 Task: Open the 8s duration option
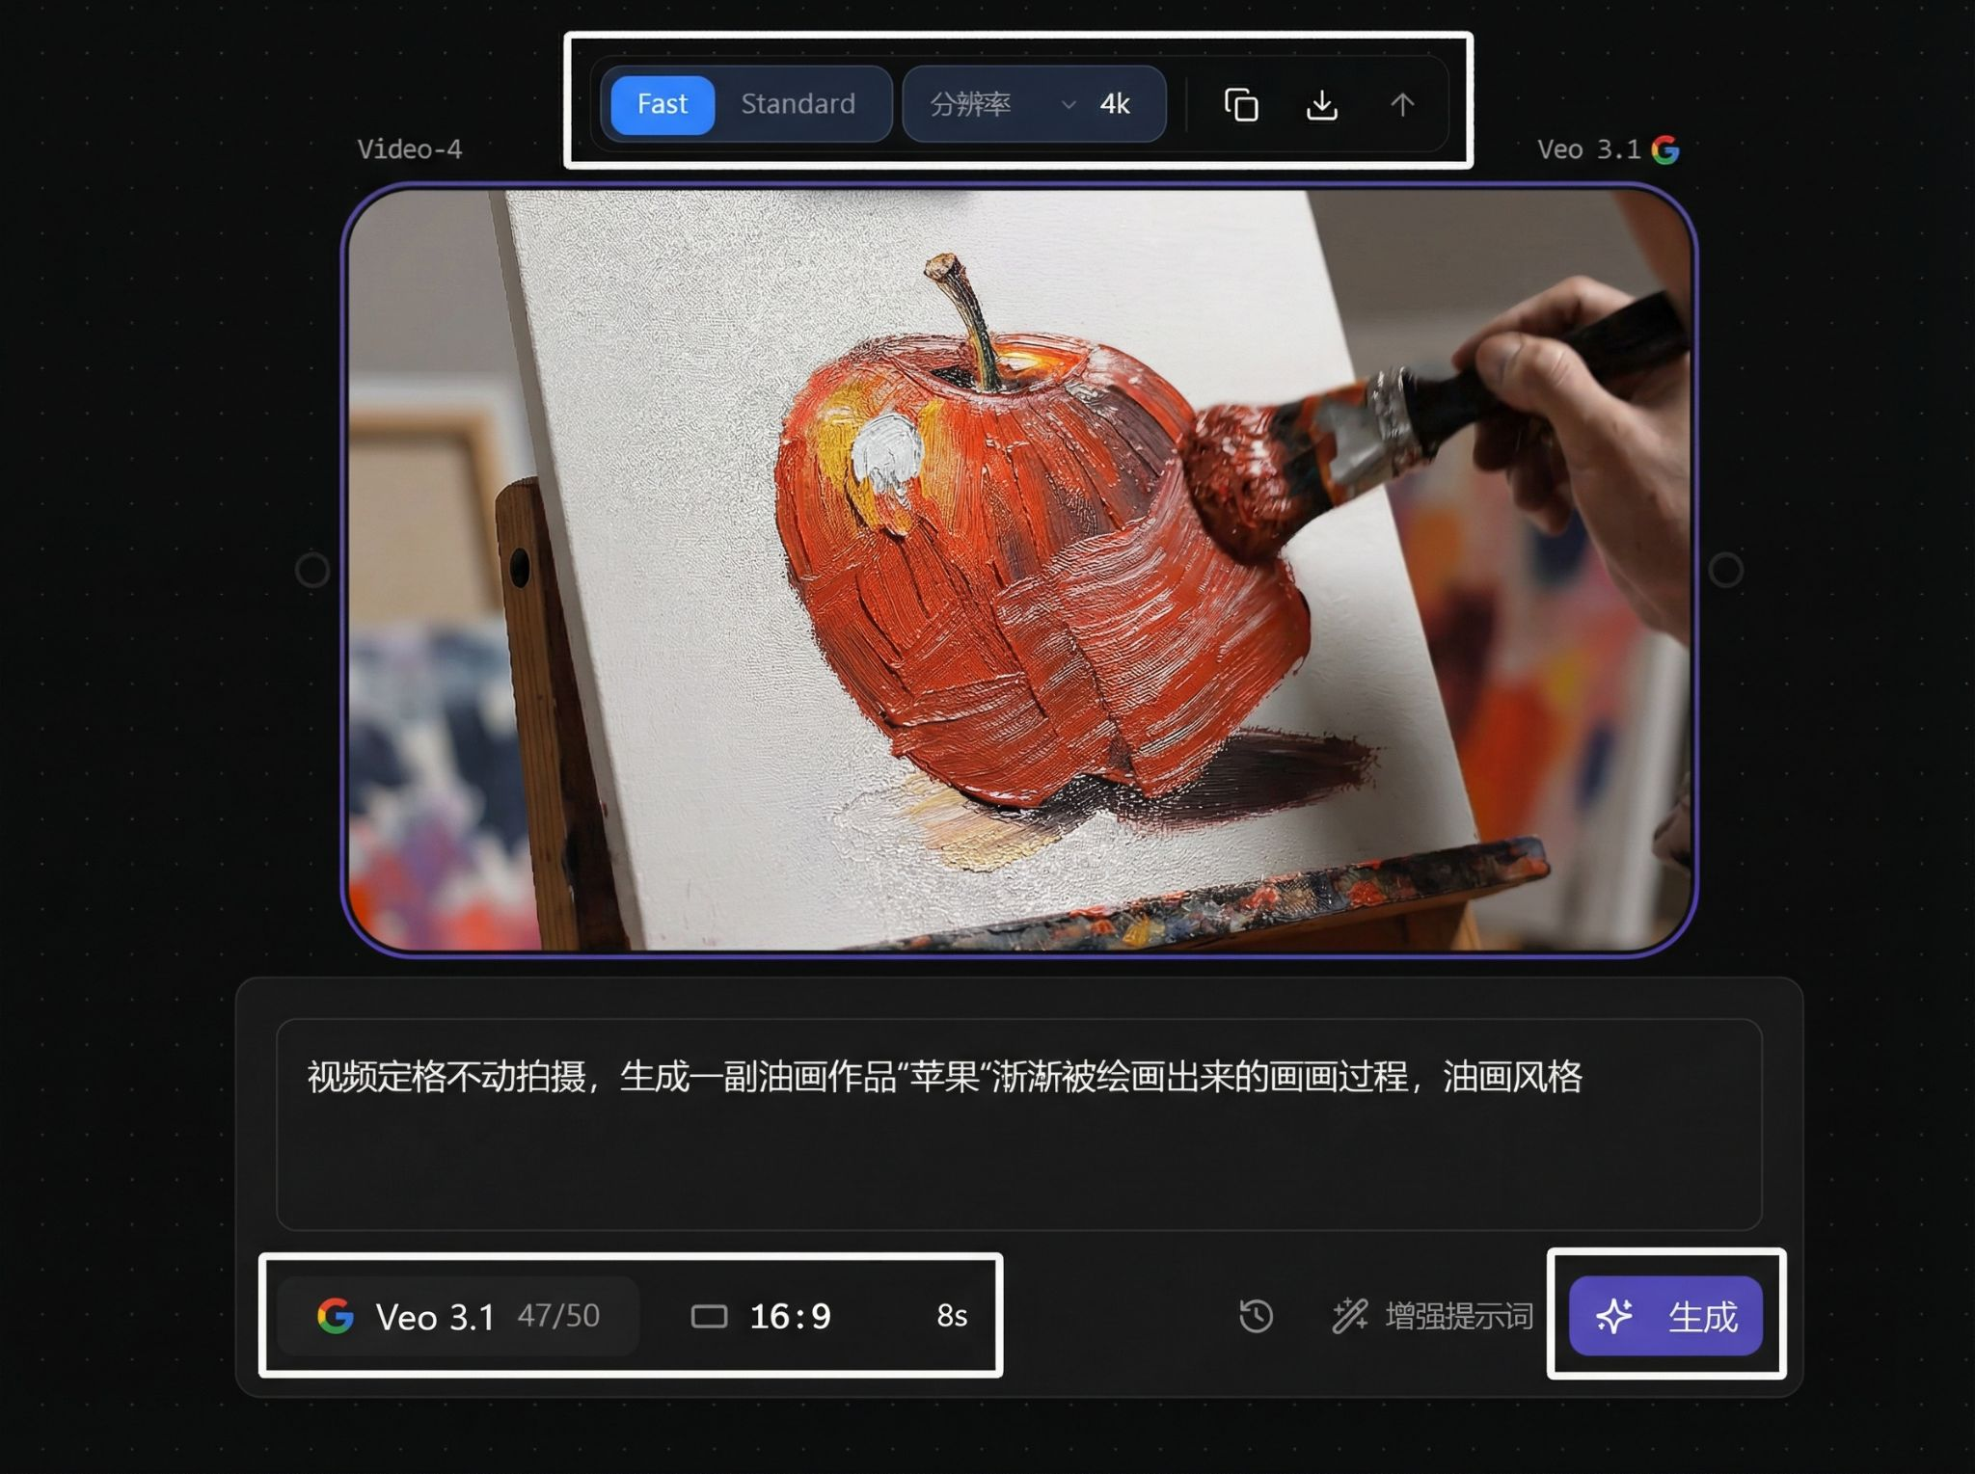[x=953, y=1315]
